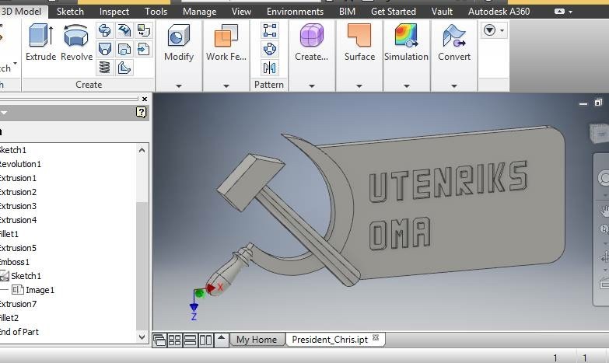Click browser scrollbar down arrow

142,337
